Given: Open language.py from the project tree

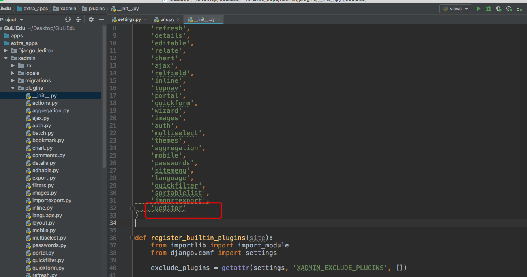Looking at the screenshot, I should [x=47, y=215].
